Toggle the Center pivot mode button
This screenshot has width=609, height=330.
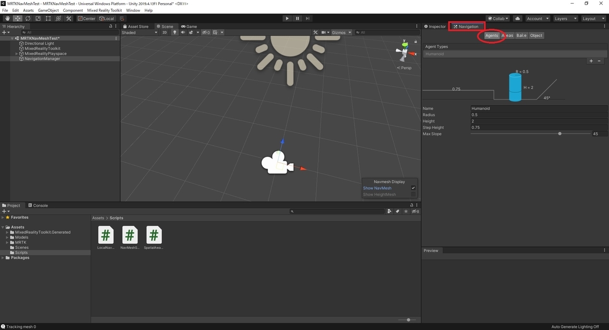pos(87,18)
